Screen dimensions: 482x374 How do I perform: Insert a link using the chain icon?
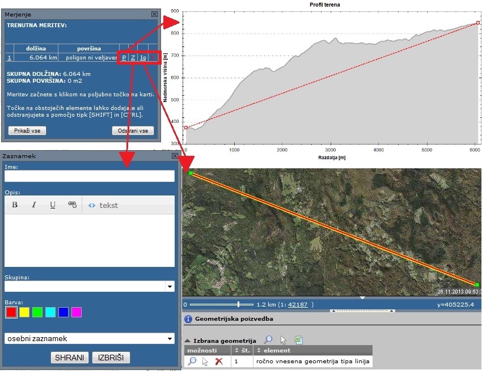(x=72, y=205)
